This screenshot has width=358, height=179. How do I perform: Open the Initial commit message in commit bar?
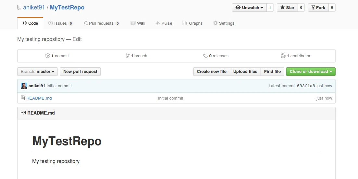click(59, 86)
